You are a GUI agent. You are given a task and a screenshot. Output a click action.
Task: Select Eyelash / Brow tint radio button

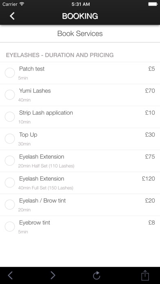pyautogui.click(x=10, y=205)
